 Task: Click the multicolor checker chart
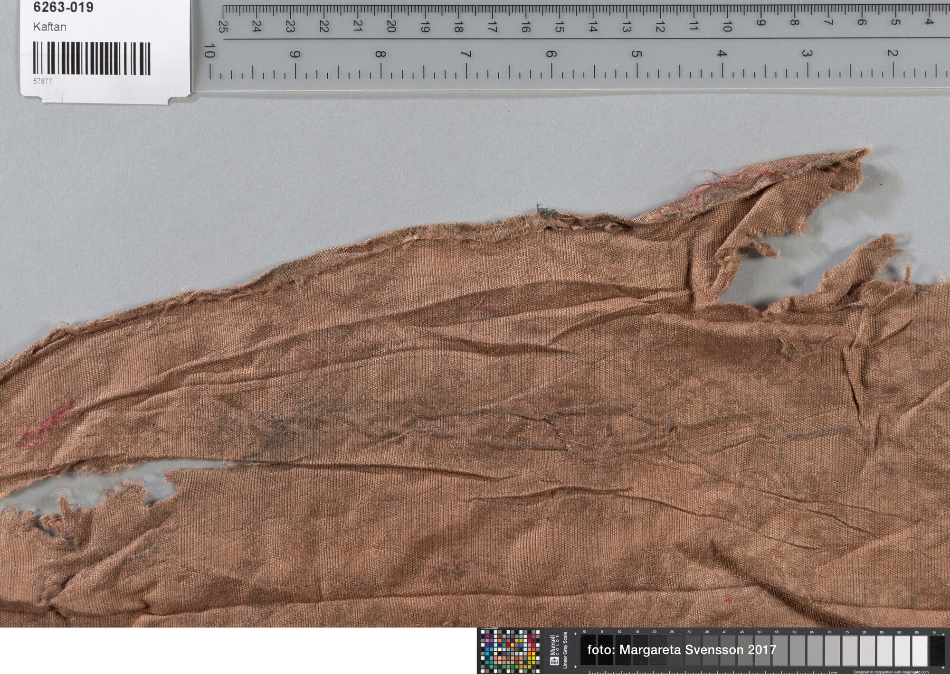pos(509,652)
